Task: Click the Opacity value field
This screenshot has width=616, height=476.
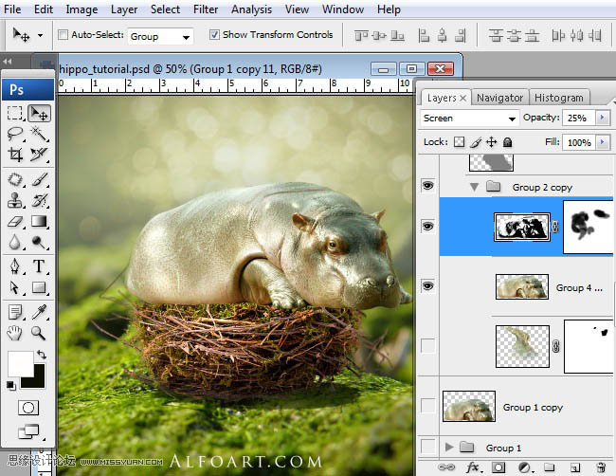Action: tap(578, 119)
